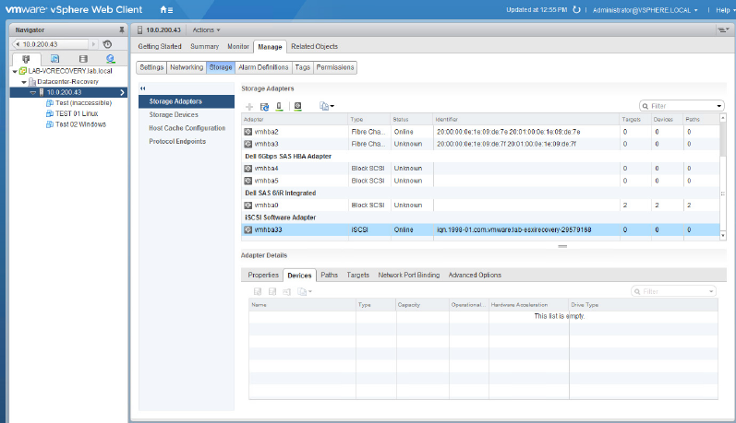The height and width of the screenshot is (423, 736).
Task: Select TEST 01 Linux virtual machine
Action: click(x=77, y=113)
